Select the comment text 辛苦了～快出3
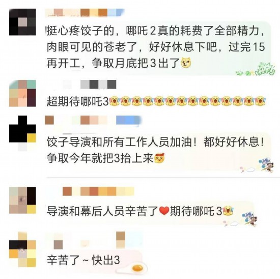Viewport: 280px width, 279px height. 83,260
